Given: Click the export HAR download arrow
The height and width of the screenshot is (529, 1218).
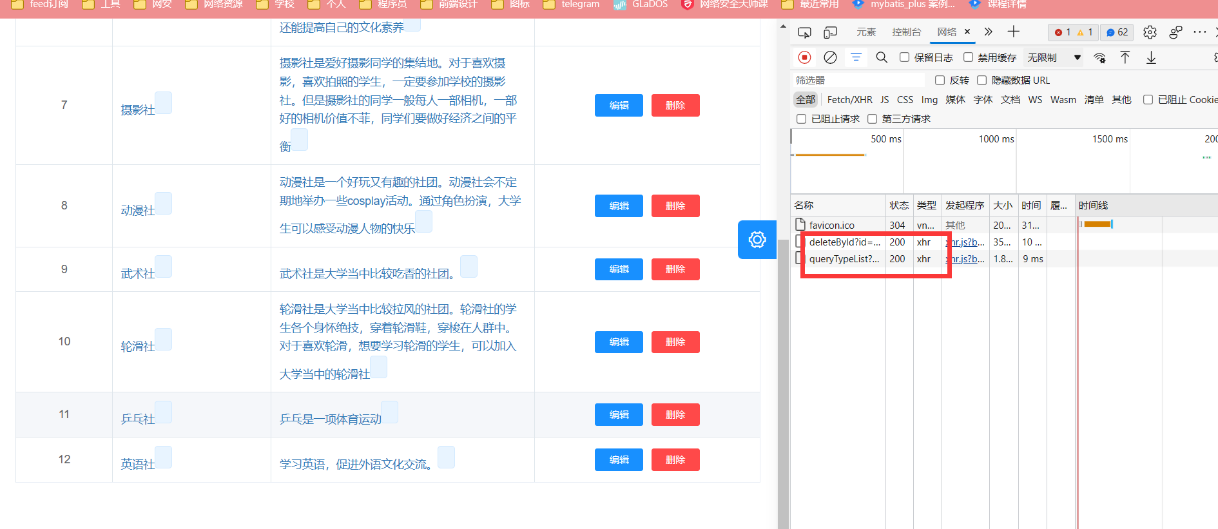Looking at the screenshot, I should coord(1151,57).
